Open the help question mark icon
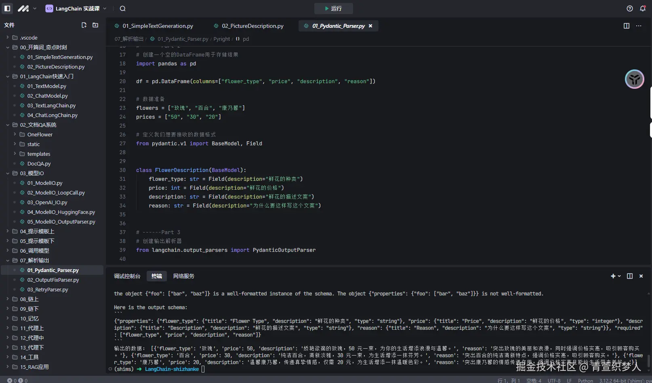The width and height of the screenshot is (652, 383). tap(630, 8)
